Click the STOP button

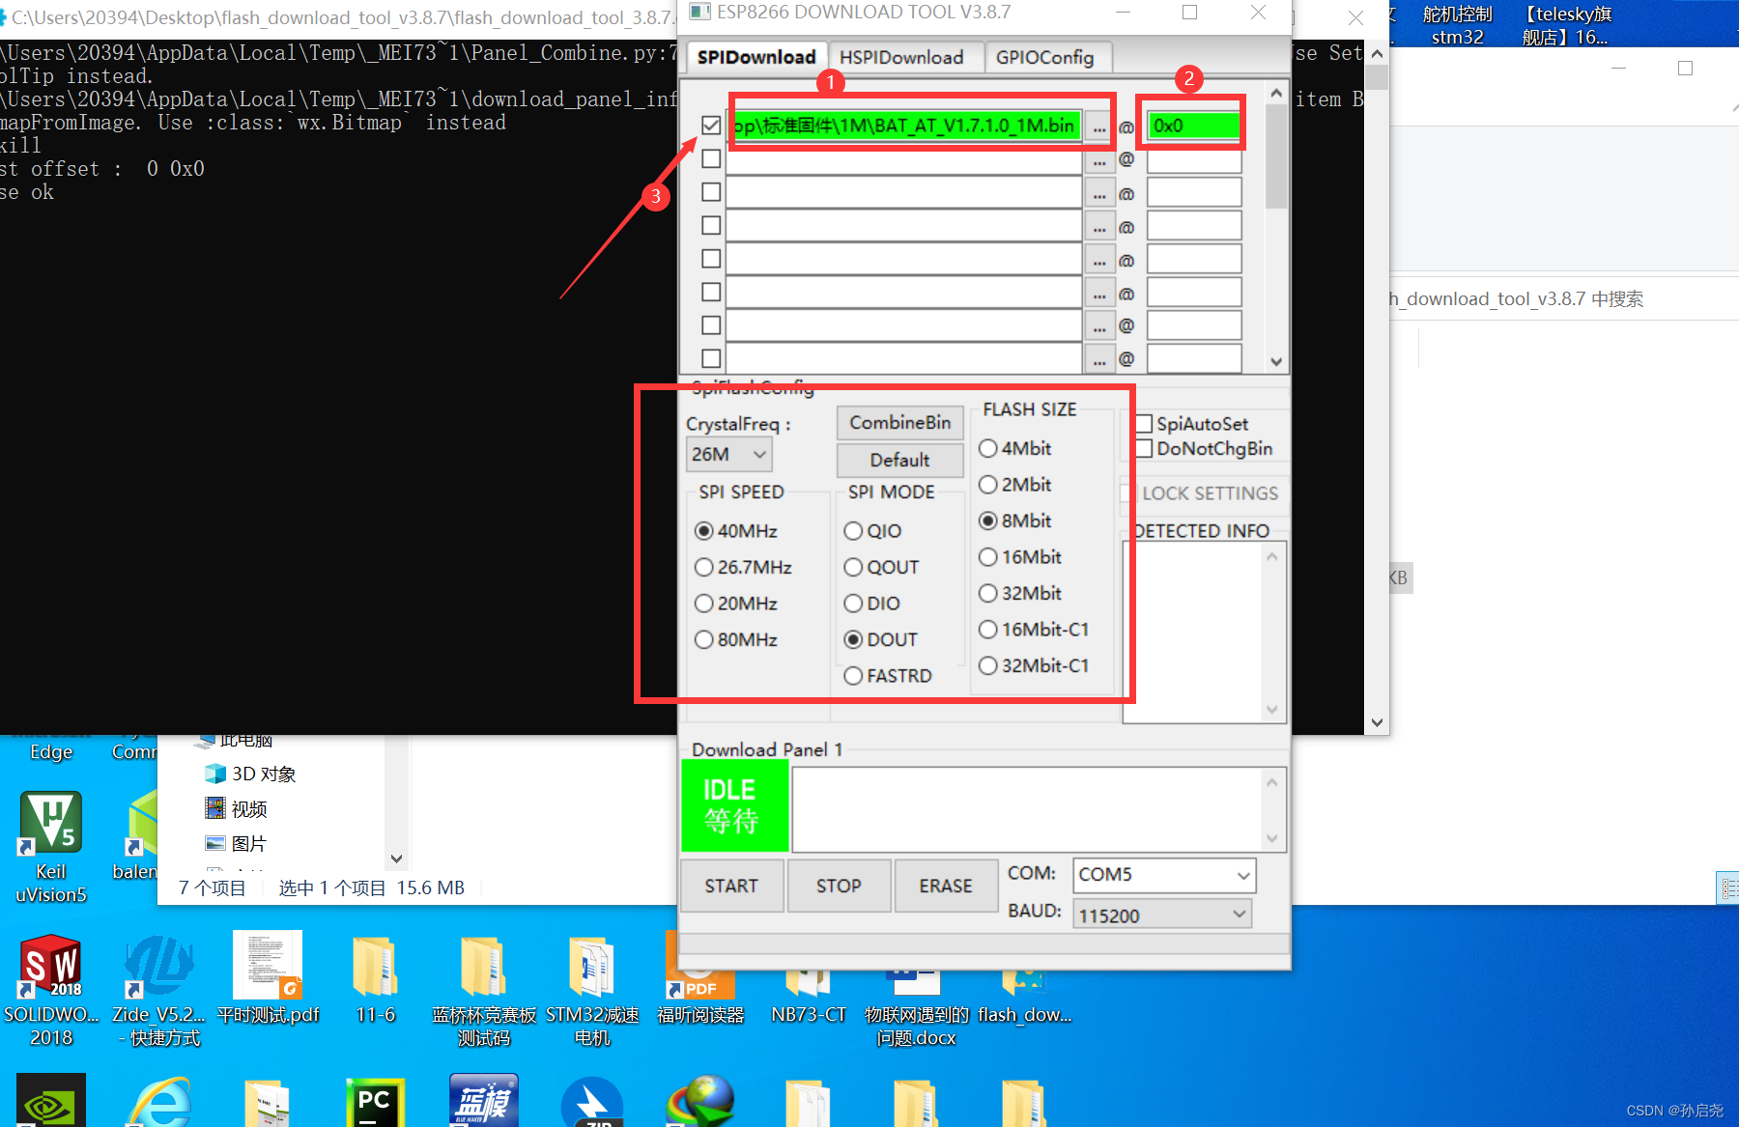(x=839, y=886)
